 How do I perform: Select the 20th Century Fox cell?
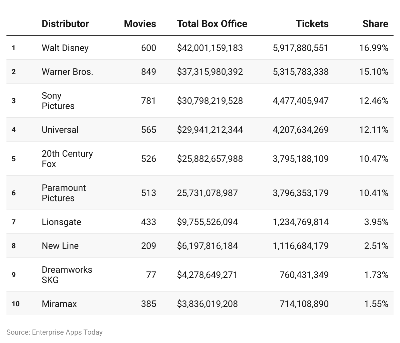(x=67, y=159)
